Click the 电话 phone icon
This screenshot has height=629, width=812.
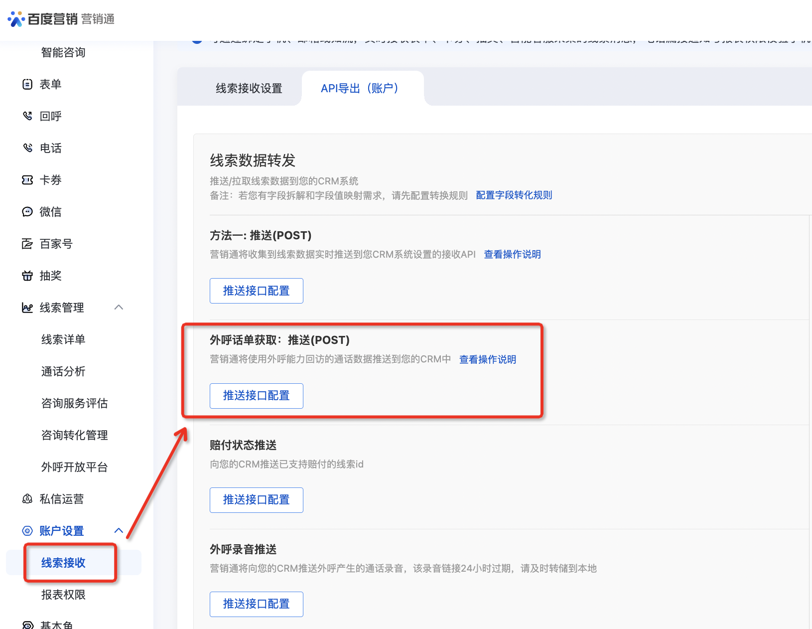(x=27, y=148)
